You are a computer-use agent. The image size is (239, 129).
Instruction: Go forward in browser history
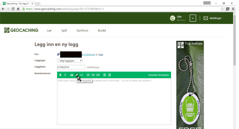click(8, 9)
